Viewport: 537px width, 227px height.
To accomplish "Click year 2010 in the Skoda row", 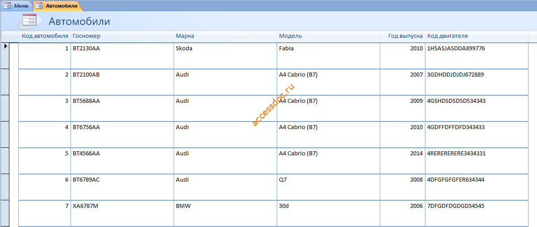I will coord(403,56).
